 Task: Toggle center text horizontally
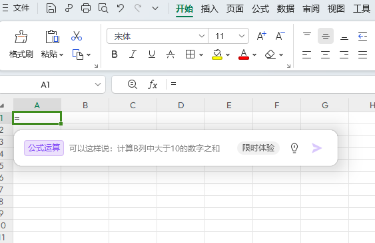tap(326, 54)
